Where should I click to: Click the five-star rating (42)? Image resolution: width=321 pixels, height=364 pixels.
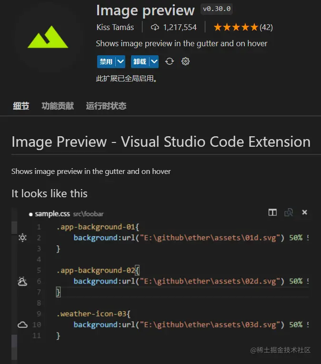click(243, 27)
